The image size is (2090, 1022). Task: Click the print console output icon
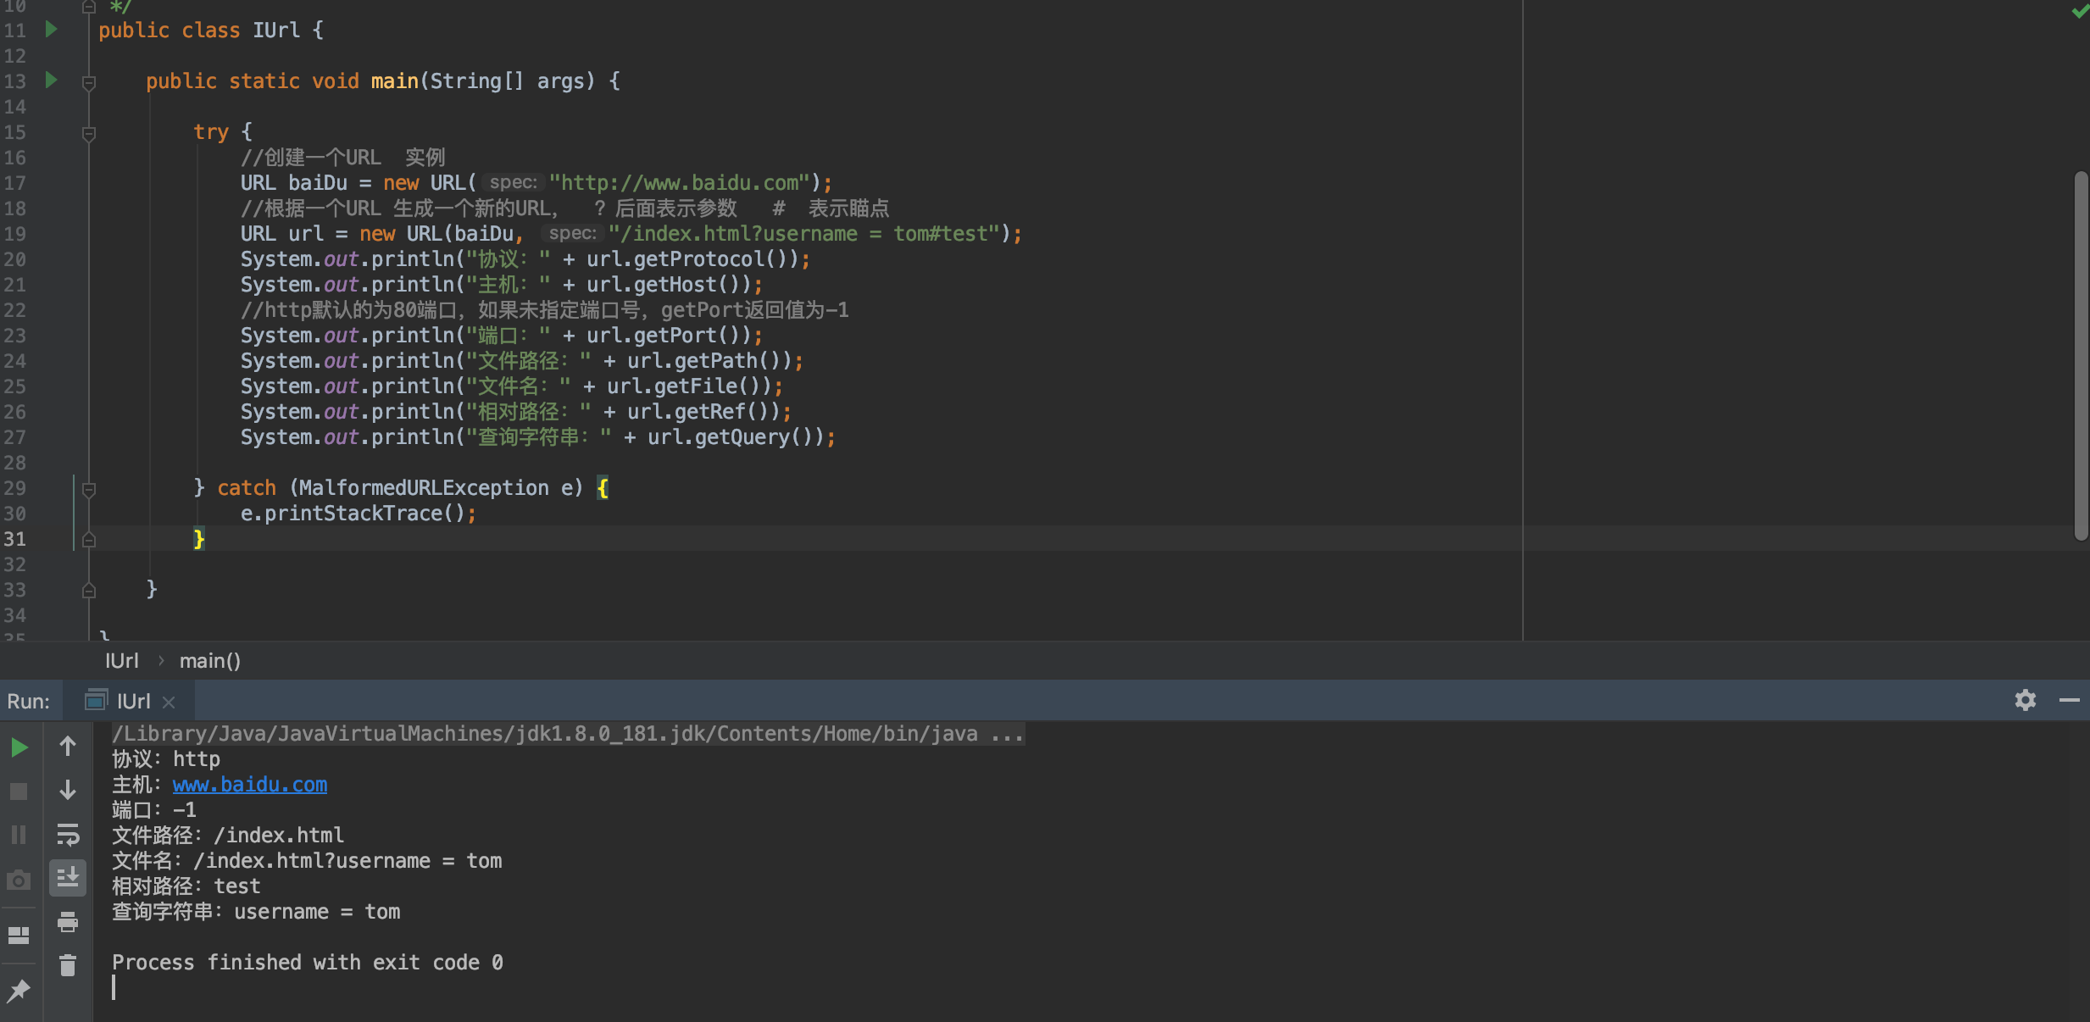68,922
